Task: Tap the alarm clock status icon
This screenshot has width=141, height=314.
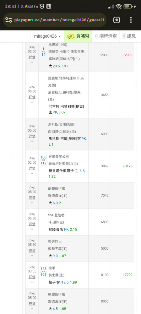Action: pyautogui.click(x=42, y=6)
